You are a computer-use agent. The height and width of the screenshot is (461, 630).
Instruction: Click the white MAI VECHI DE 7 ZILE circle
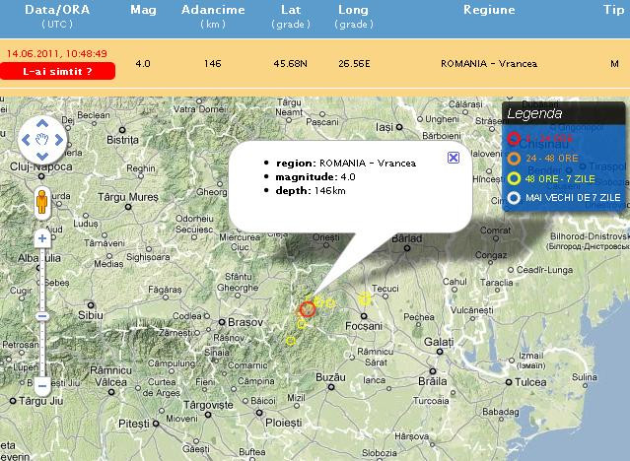[x=514, y=198]
